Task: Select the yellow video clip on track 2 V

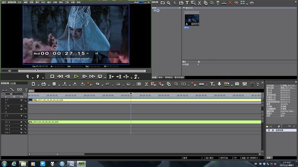Action: [145, 100]
